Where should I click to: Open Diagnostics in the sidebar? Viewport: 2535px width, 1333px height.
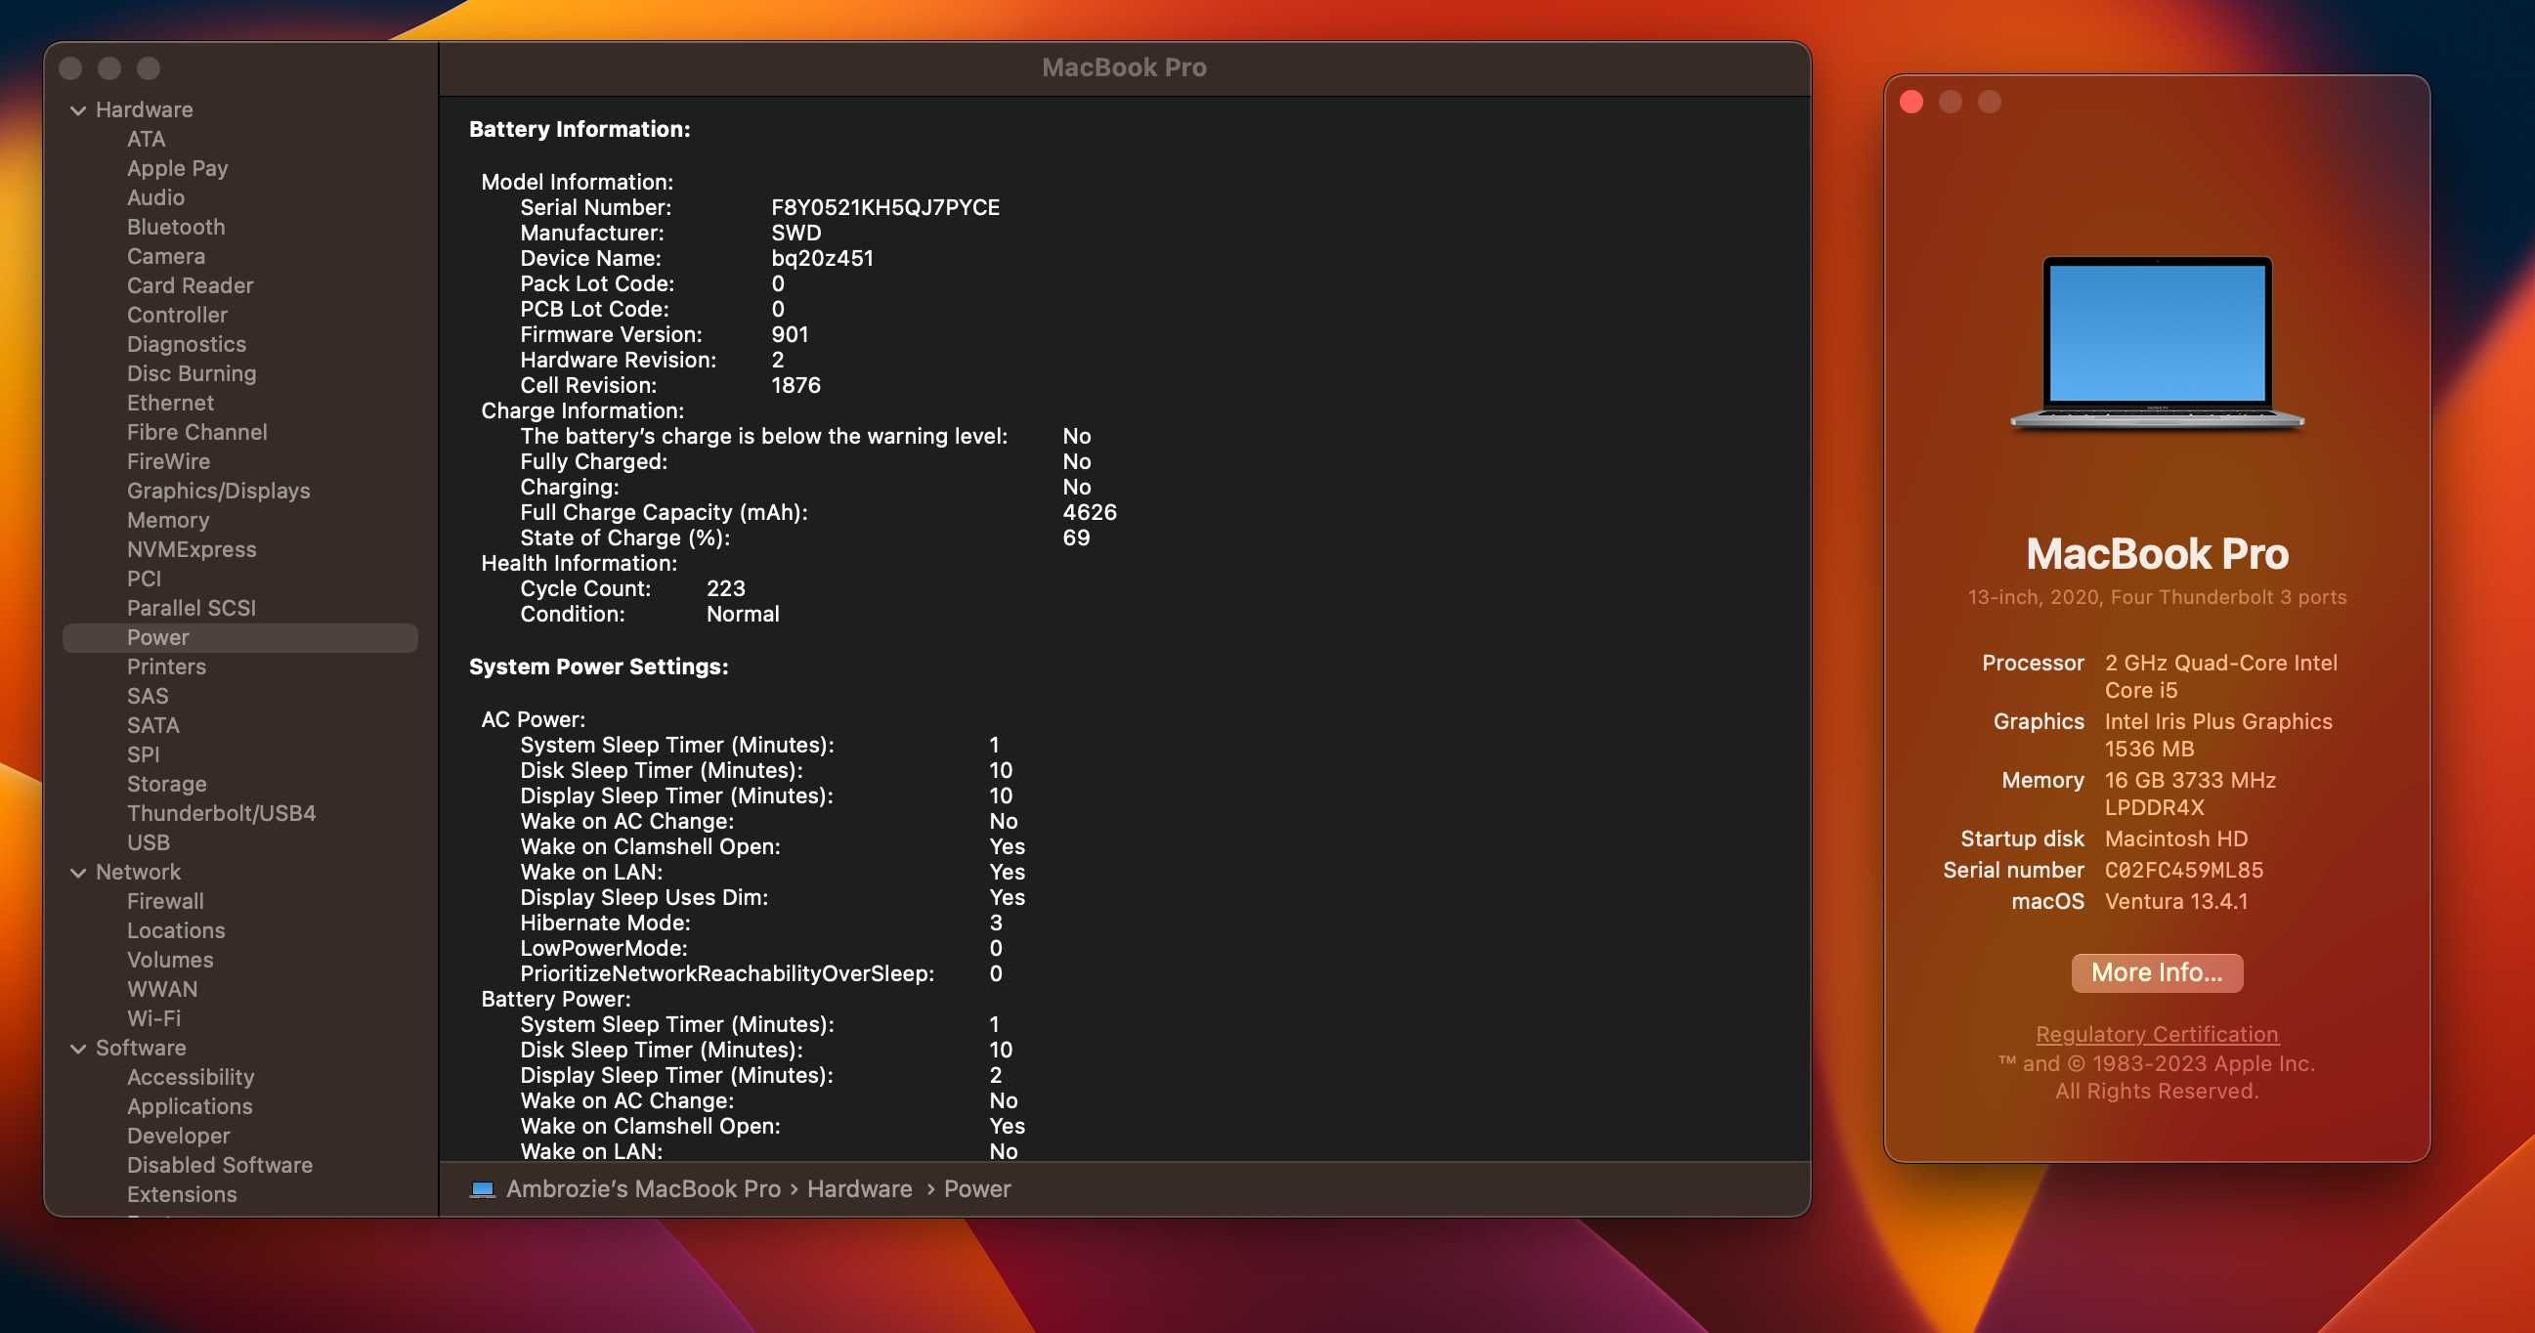pos(187,344)
